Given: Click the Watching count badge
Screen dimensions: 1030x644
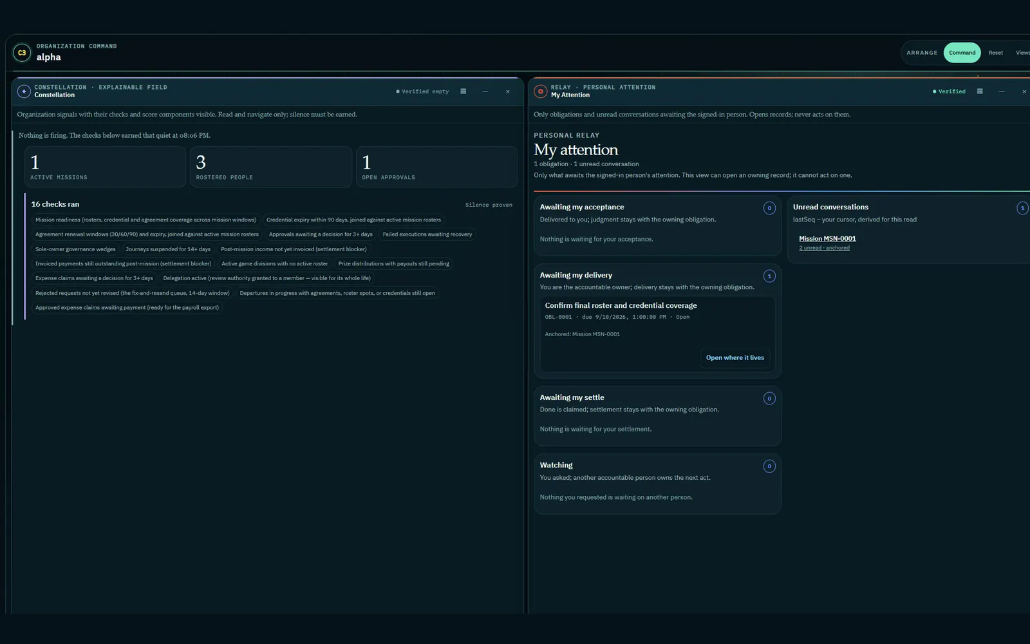Looking at the screenshot, I should (x=769, y=466).
